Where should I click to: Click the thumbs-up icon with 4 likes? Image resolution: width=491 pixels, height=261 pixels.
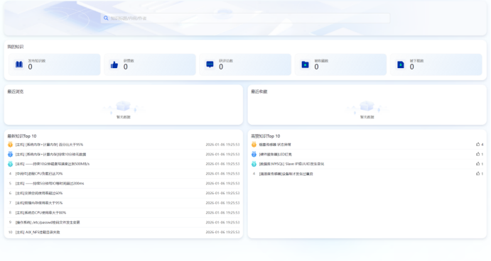pos(477,145)
